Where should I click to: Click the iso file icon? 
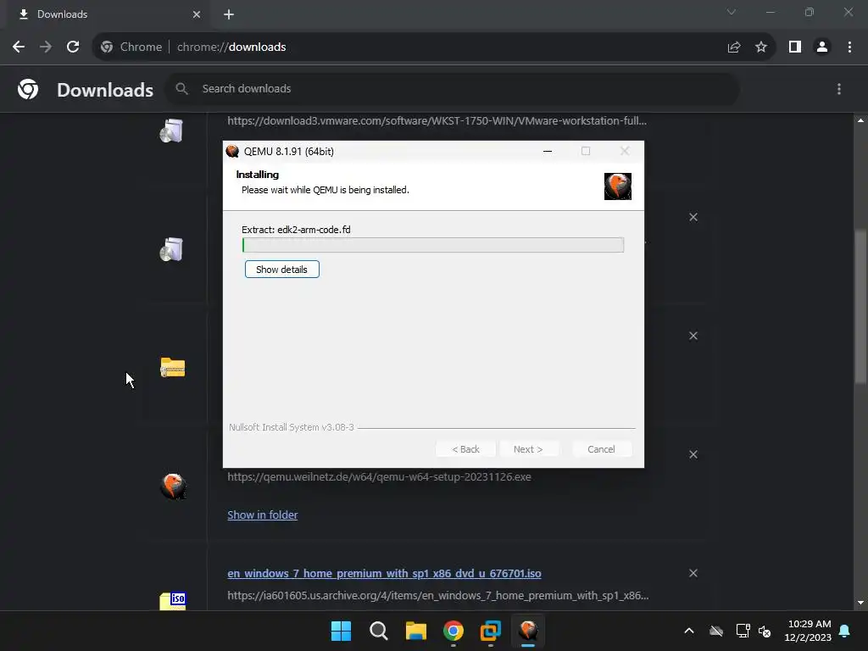tap(173, 601)
